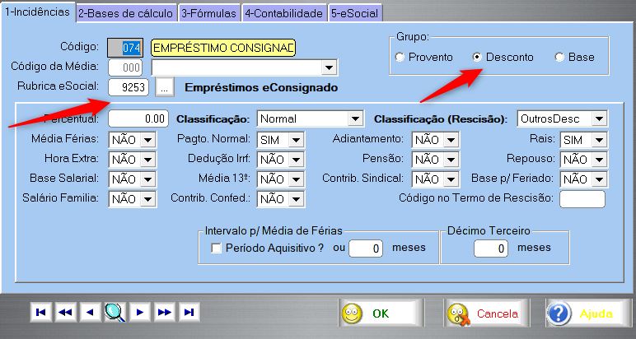Viewport: 636px width, 339px height.
Task: Click the OK button
Action: tap(381, 313)
